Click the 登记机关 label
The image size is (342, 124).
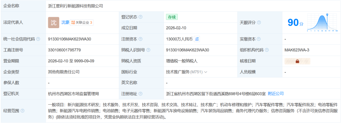pos(11,94)
